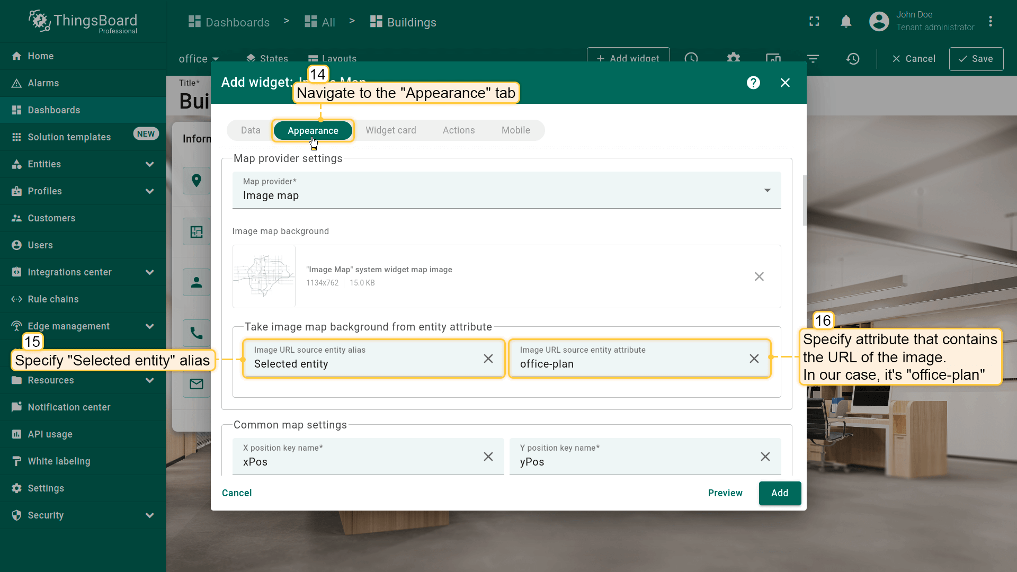Switch to the Data tab
This screenshot has height=572, width=1017.
251,130
